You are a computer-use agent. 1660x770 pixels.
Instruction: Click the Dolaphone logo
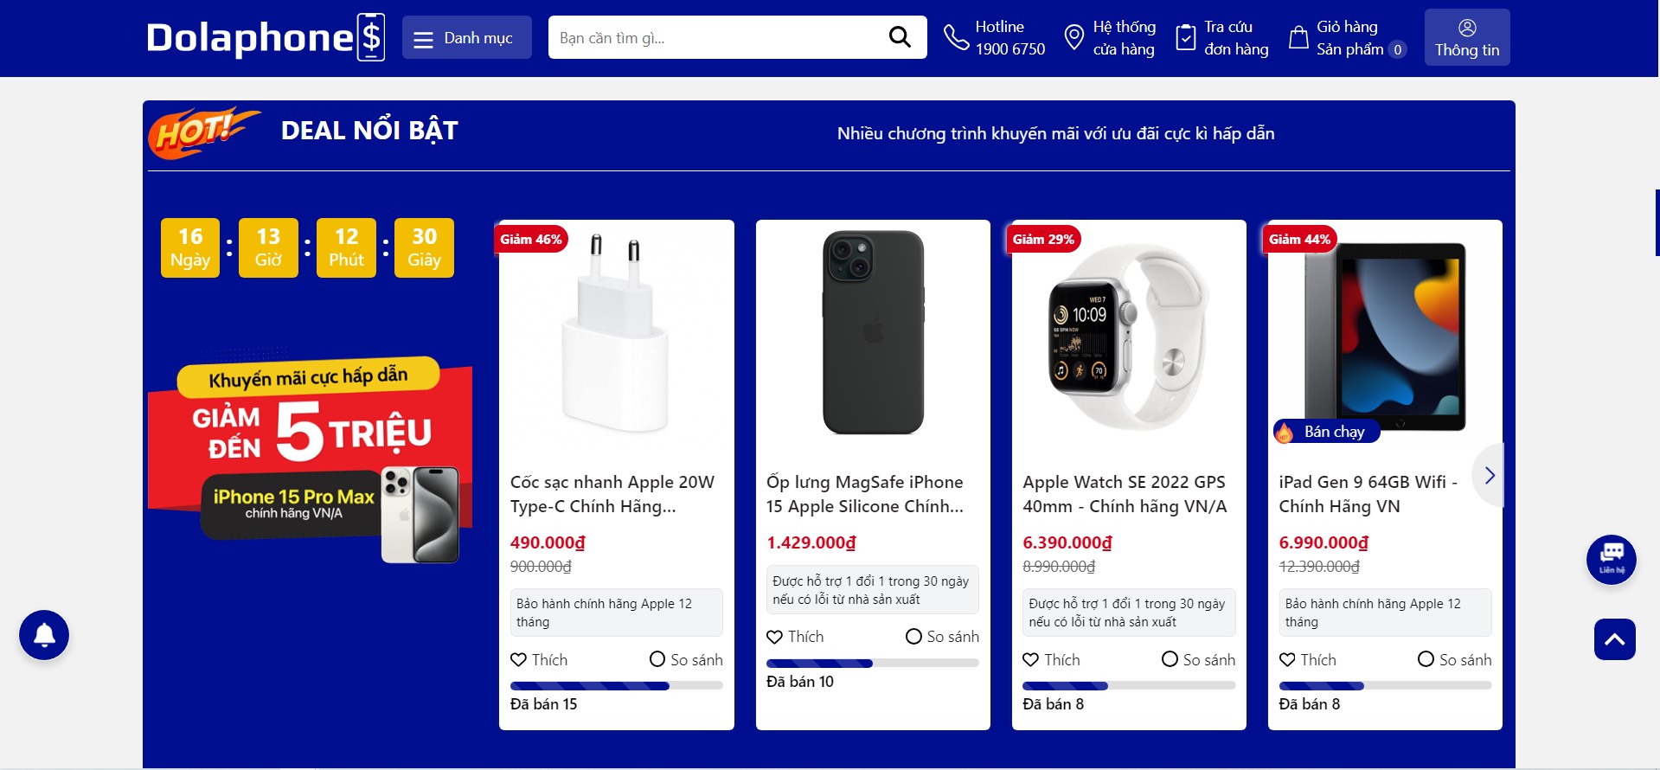(x=266, y=37)
